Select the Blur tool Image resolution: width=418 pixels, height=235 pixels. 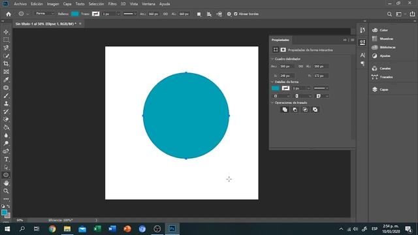[x=6, y=135]
